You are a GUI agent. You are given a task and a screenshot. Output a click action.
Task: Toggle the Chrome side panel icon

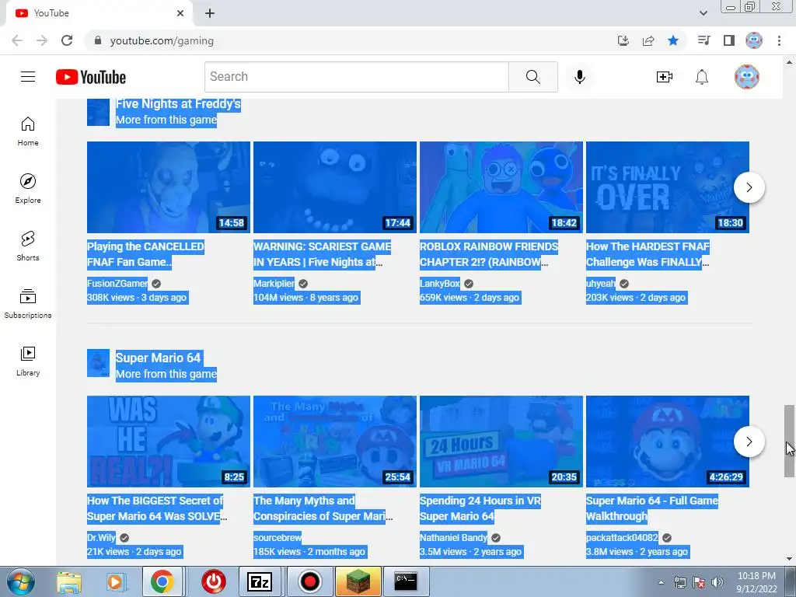pyautogui.click(x=729, y=40)
